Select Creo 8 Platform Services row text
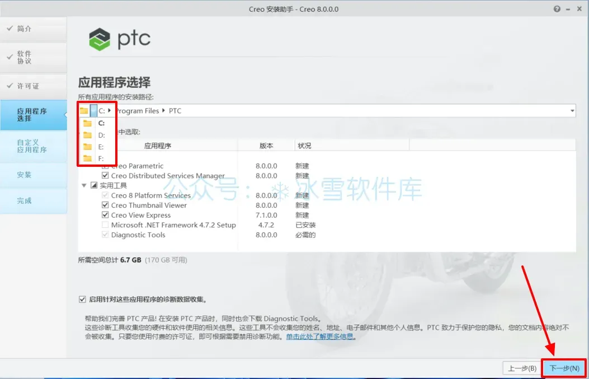This screenshot has height=379, width=589. coord(151,195)
